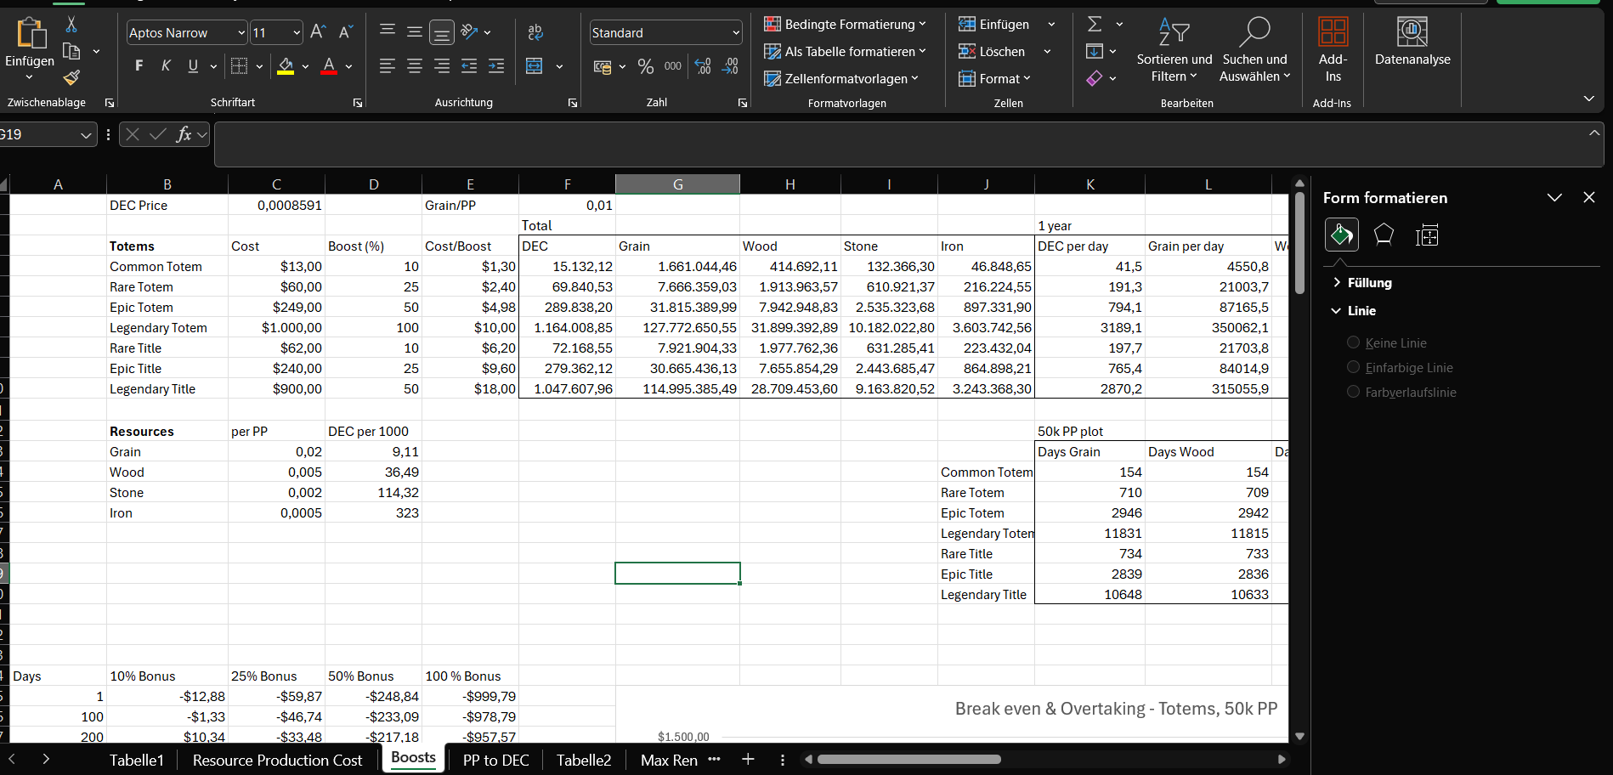Screen dimensions: 1613x775
Task: Expand the formula bar chevron
Action: coord(1594,133)
